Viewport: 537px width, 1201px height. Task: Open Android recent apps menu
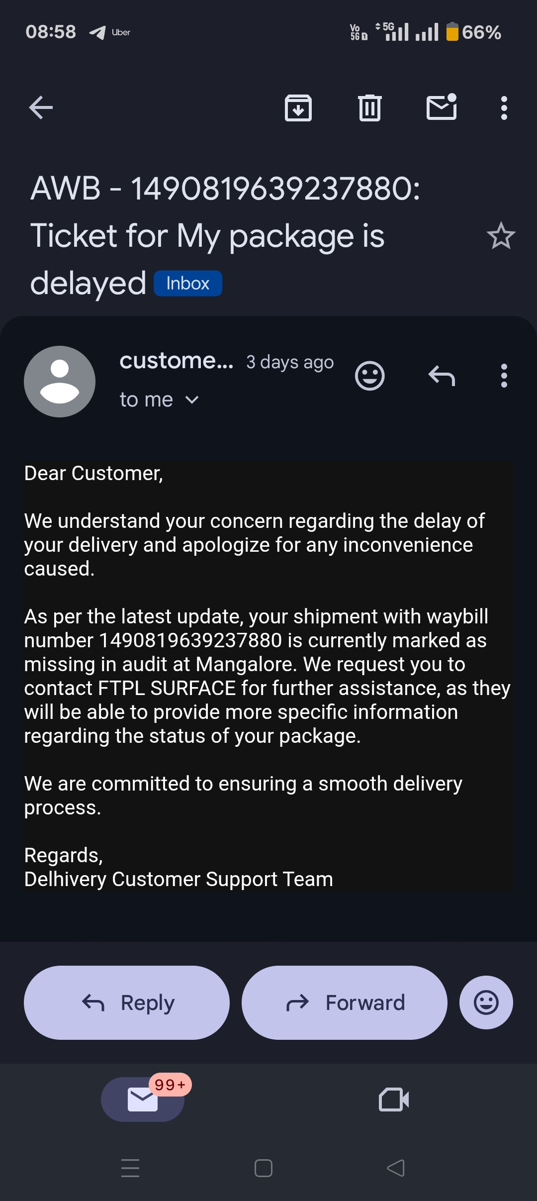tap(130, 1168)
